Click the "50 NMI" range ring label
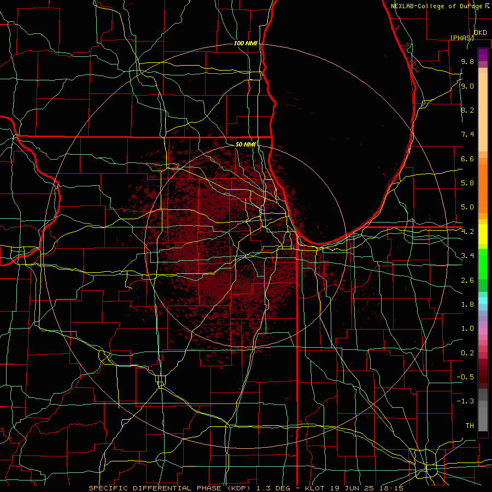The height and width of the screenshot is (492, 492). [245, 144]
